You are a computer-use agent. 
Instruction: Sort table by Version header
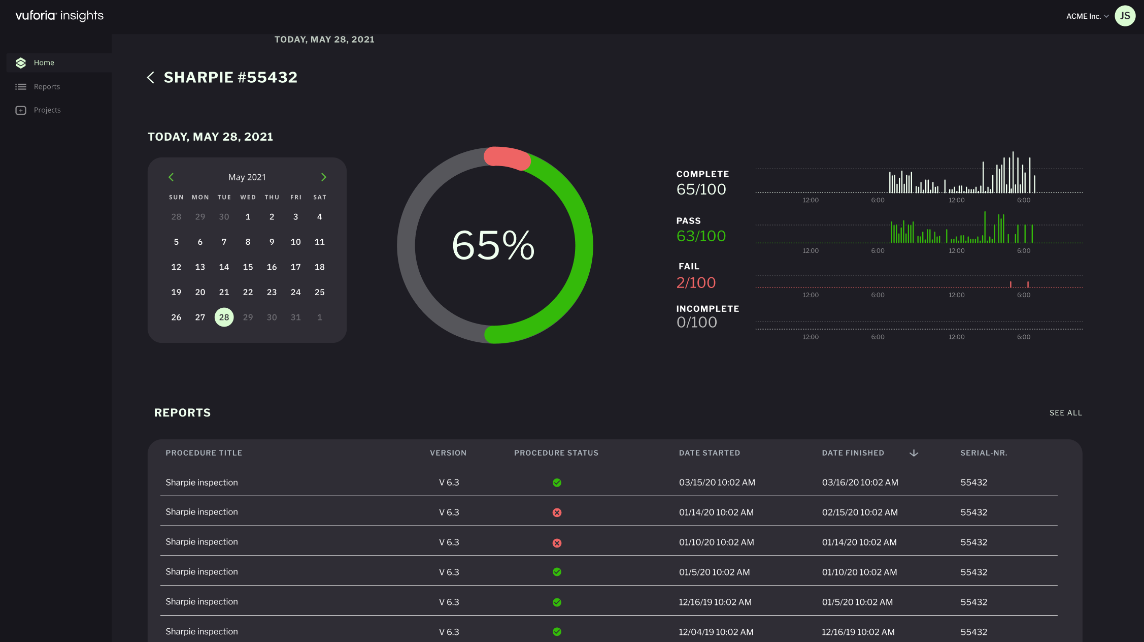448,453
